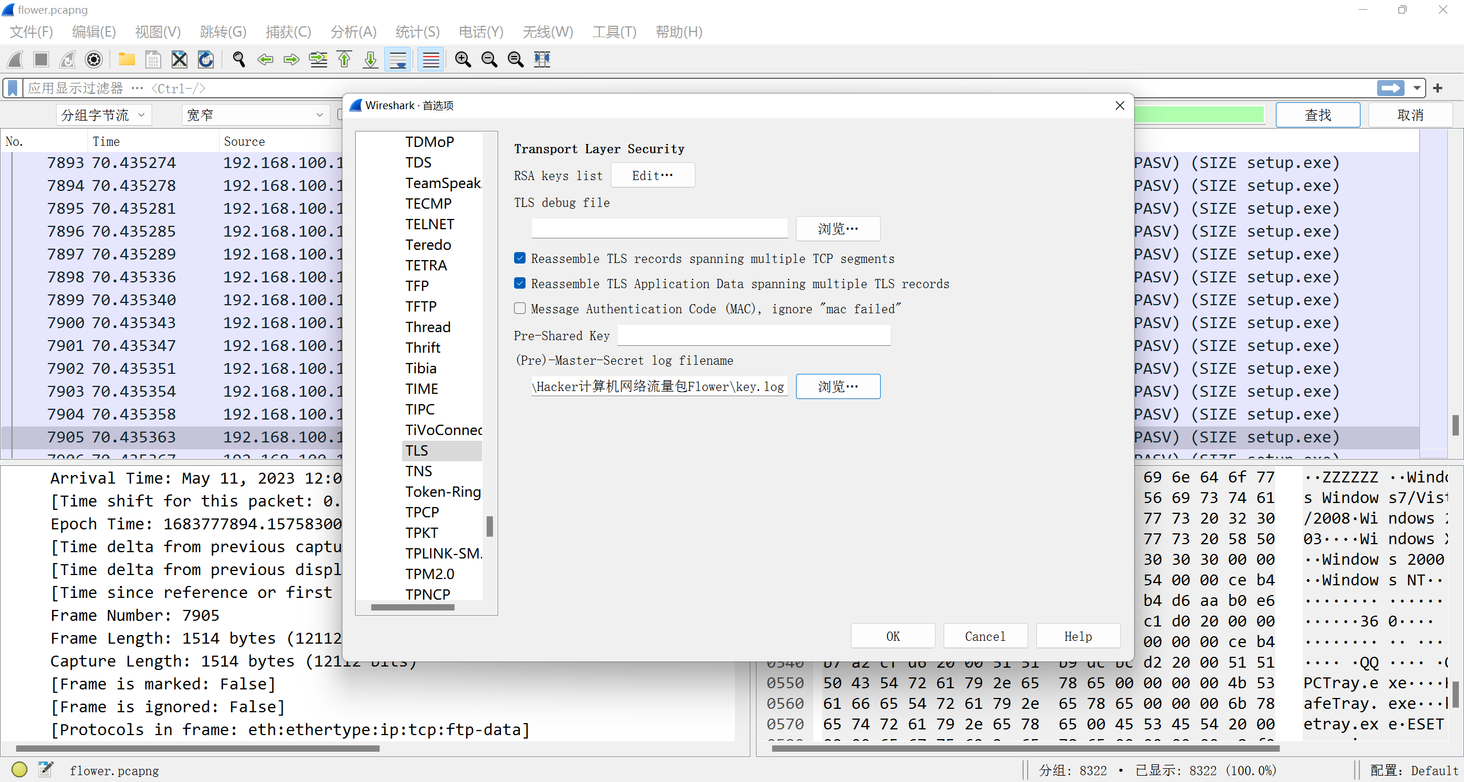Open the 分组字节流 search-in dropdown
Viewport: 1464px width, 782px height.
pos(104,115)
